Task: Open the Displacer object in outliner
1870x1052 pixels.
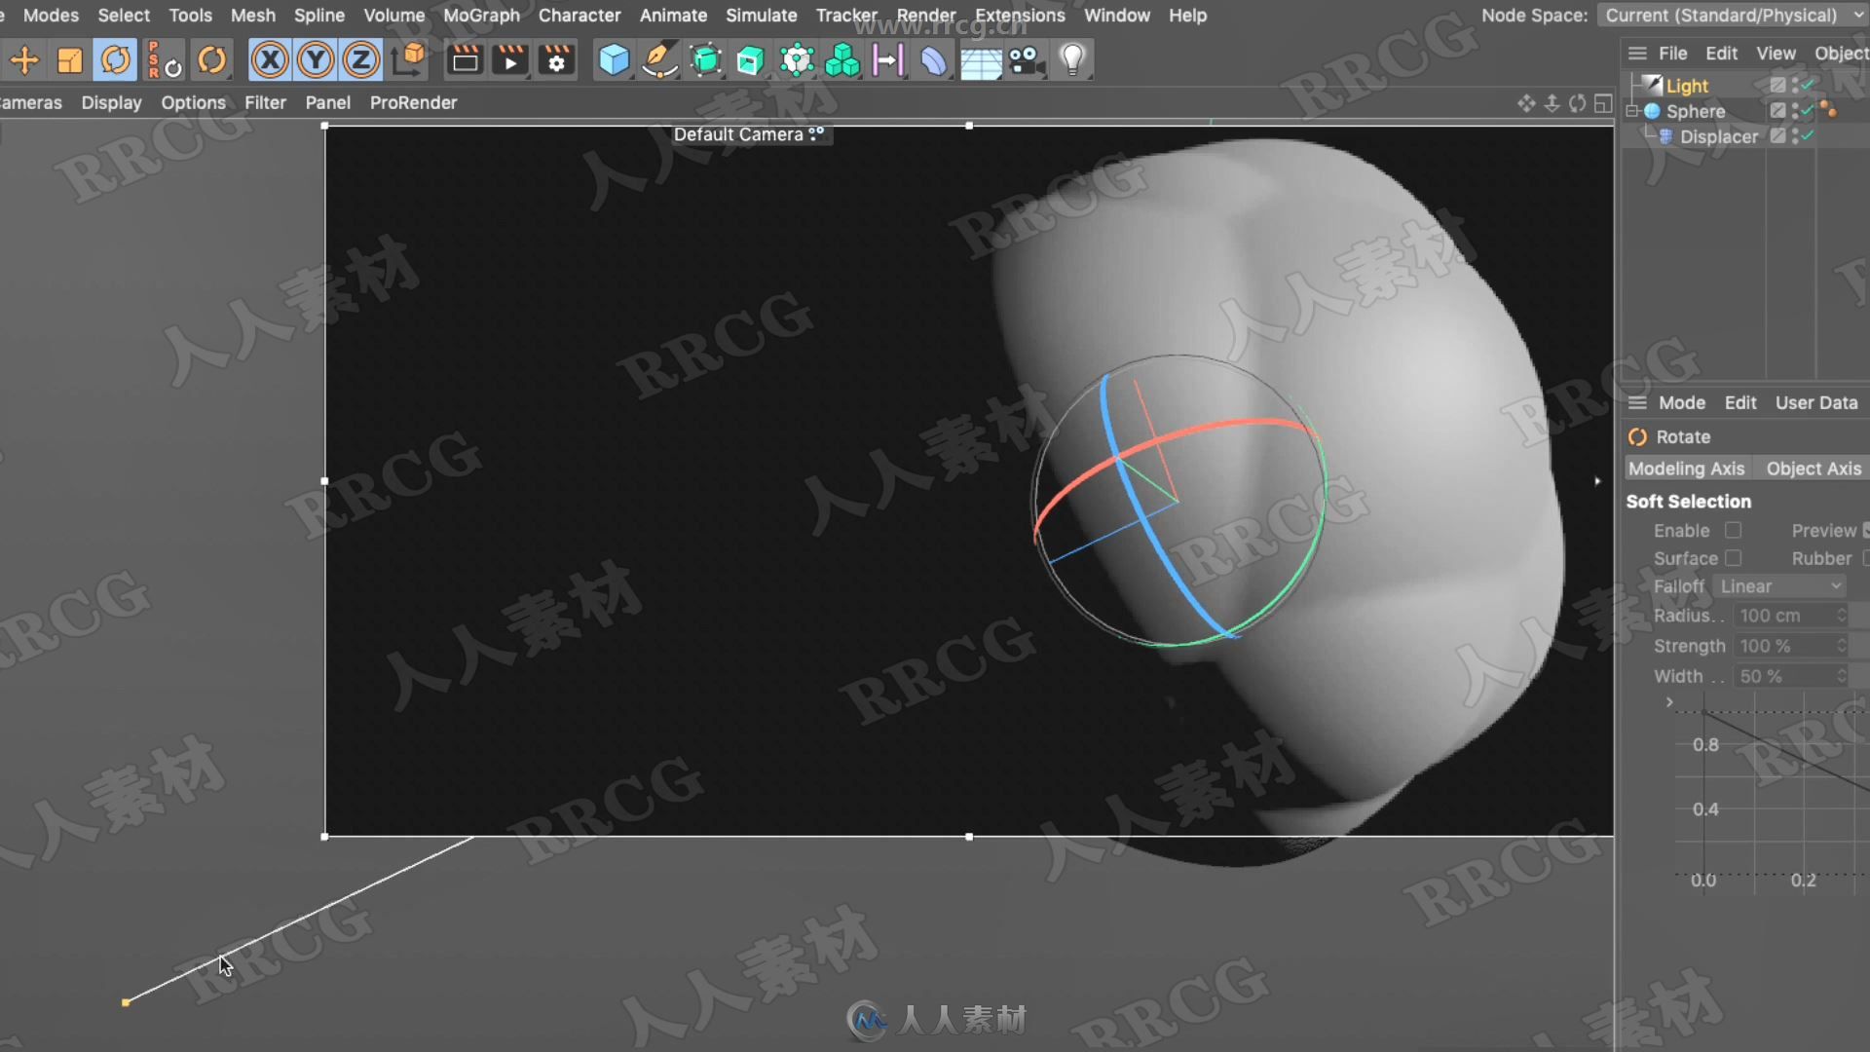Action: (1716, 136)
